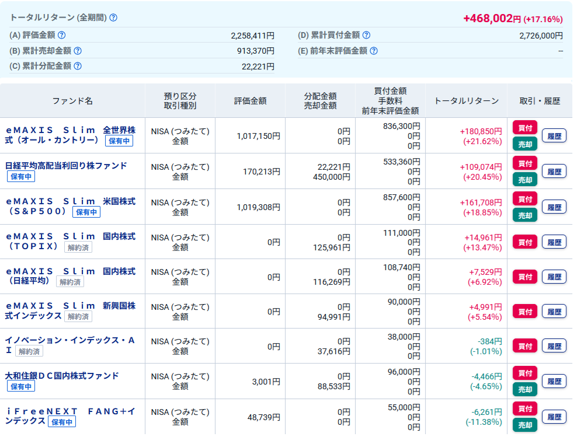The height and width of the screenshot is (440, 574).
Task: Click 買付 button for 全世界株式 fund
Action: [525, 128]
